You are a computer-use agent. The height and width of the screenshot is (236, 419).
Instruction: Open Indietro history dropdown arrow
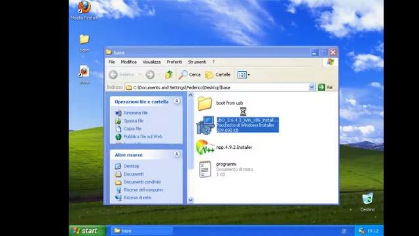tap(139, 75)
